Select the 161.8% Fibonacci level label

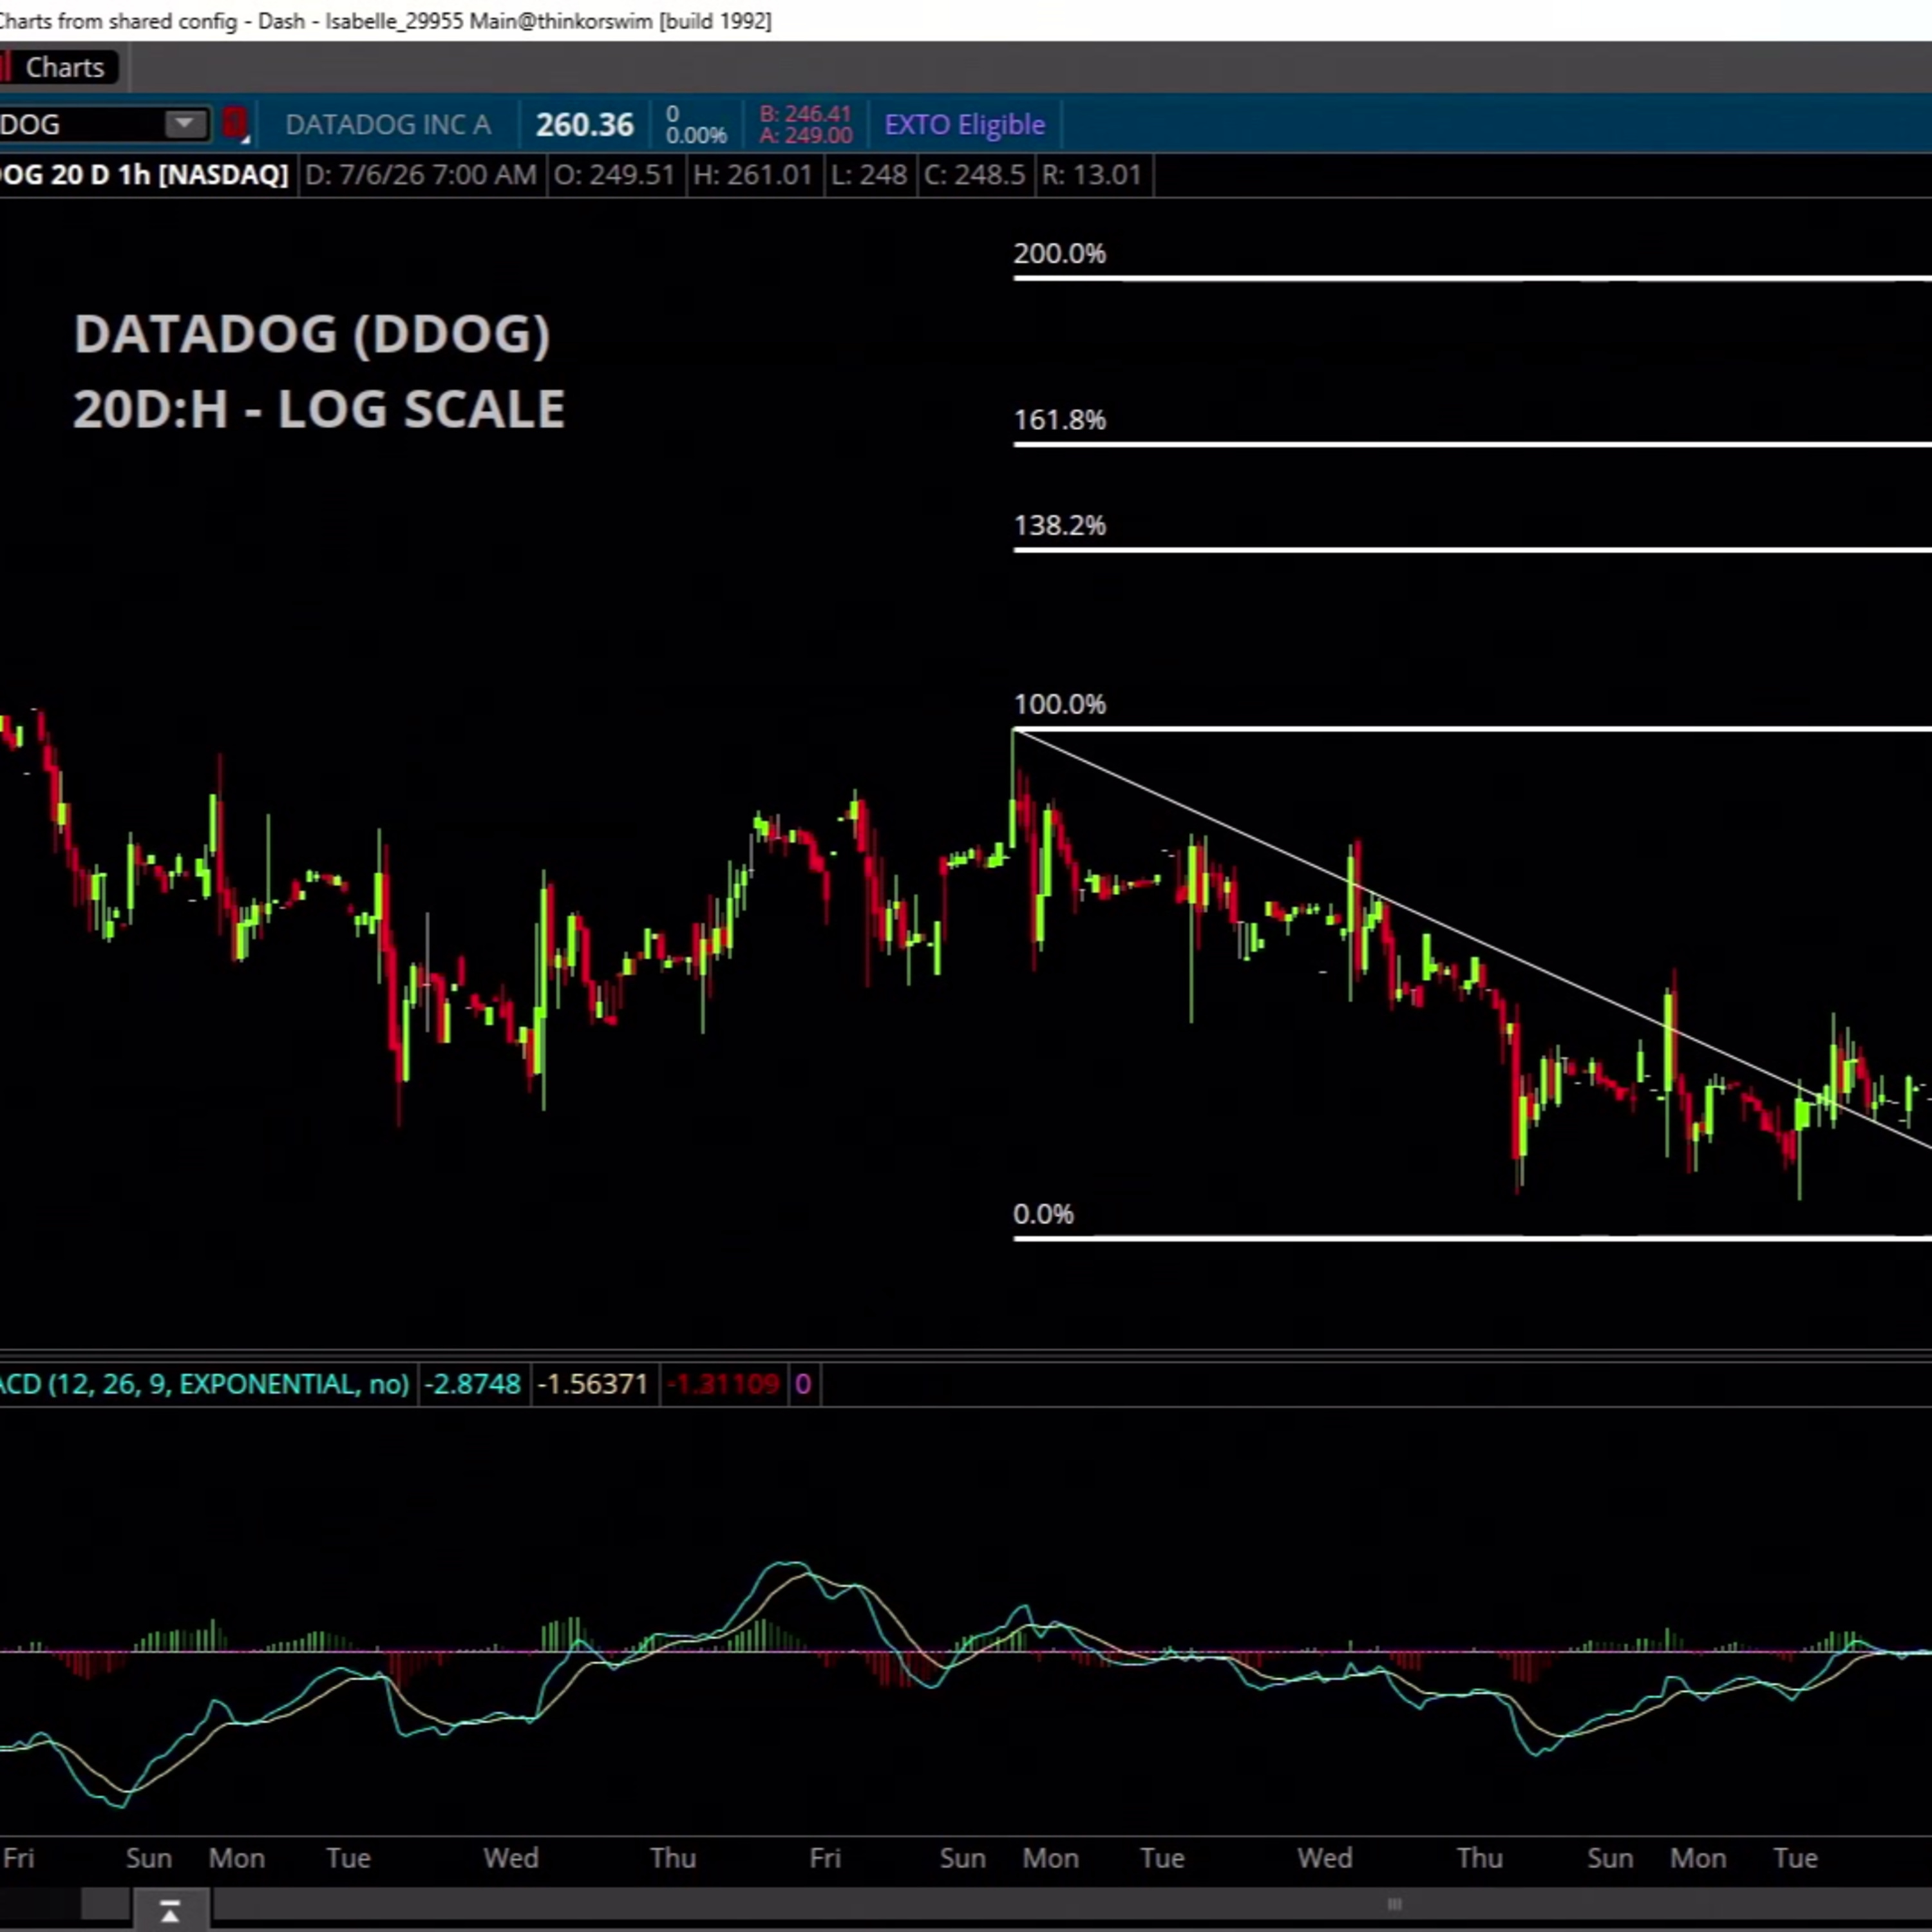coord(1060,420)
